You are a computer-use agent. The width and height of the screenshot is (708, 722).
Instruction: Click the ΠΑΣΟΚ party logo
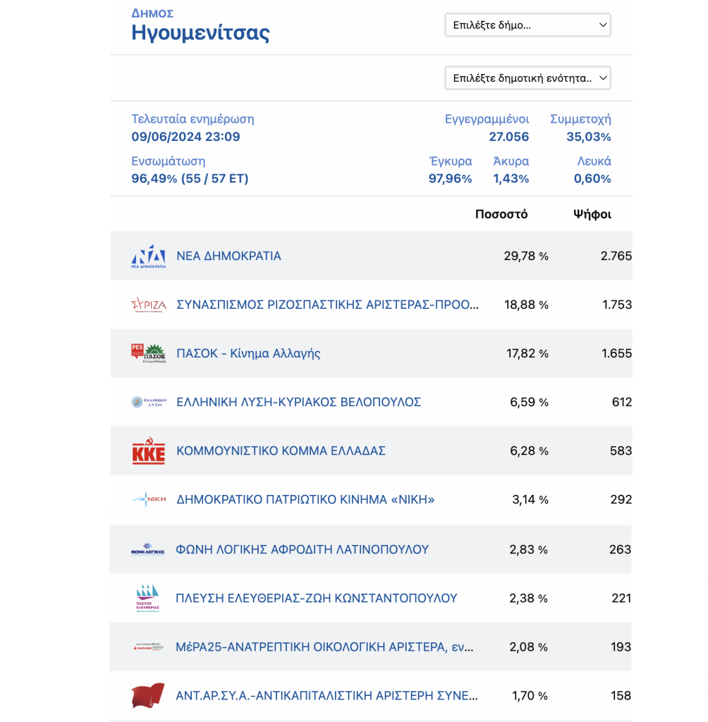click(148, 353)
